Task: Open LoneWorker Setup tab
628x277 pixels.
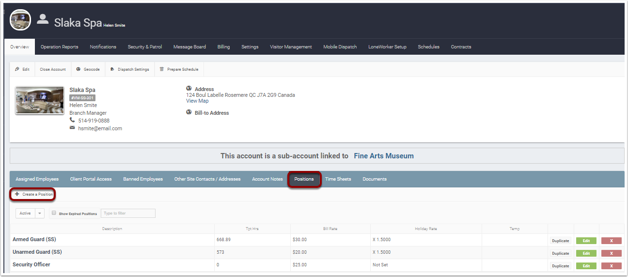Action: pyautogui.click(x=387, y=47)
